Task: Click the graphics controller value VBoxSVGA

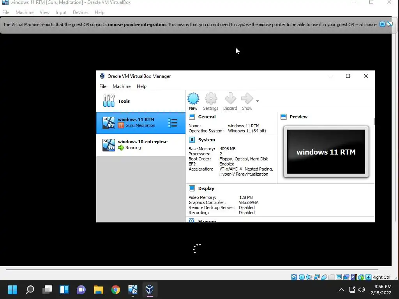Action: 249,202
